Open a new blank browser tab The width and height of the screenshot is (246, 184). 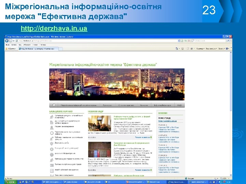[x=61, y=49]
